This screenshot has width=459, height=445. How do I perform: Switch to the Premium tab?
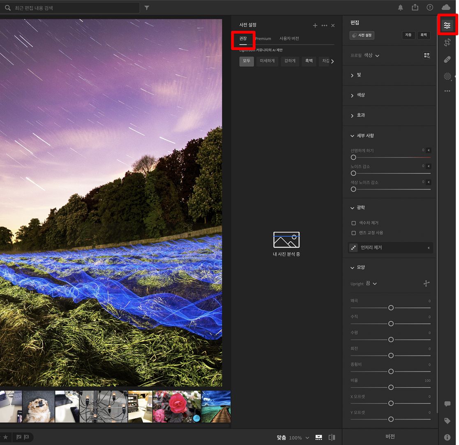tap(263, 39)
